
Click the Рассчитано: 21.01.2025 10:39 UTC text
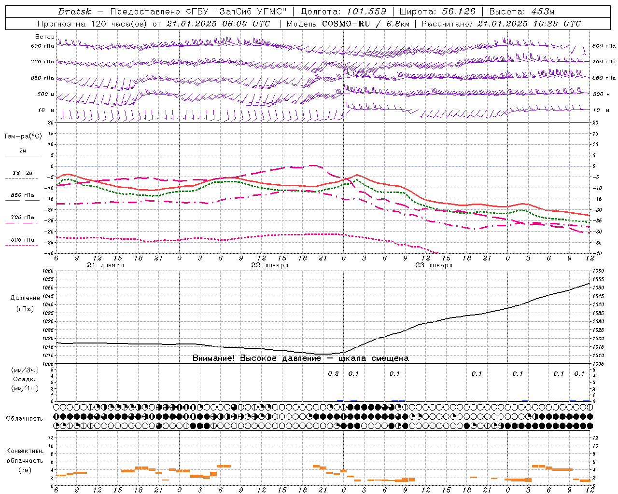click(x=501, y=24)
